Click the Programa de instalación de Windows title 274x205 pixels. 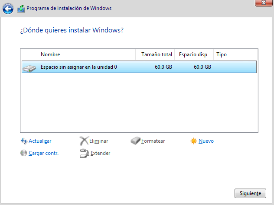tap(69, 8)
